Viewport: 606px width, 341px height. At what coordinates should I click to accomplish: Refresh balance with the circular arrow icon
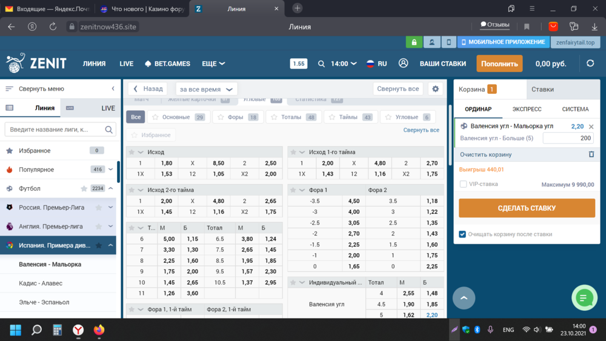(x=590, y=64)
